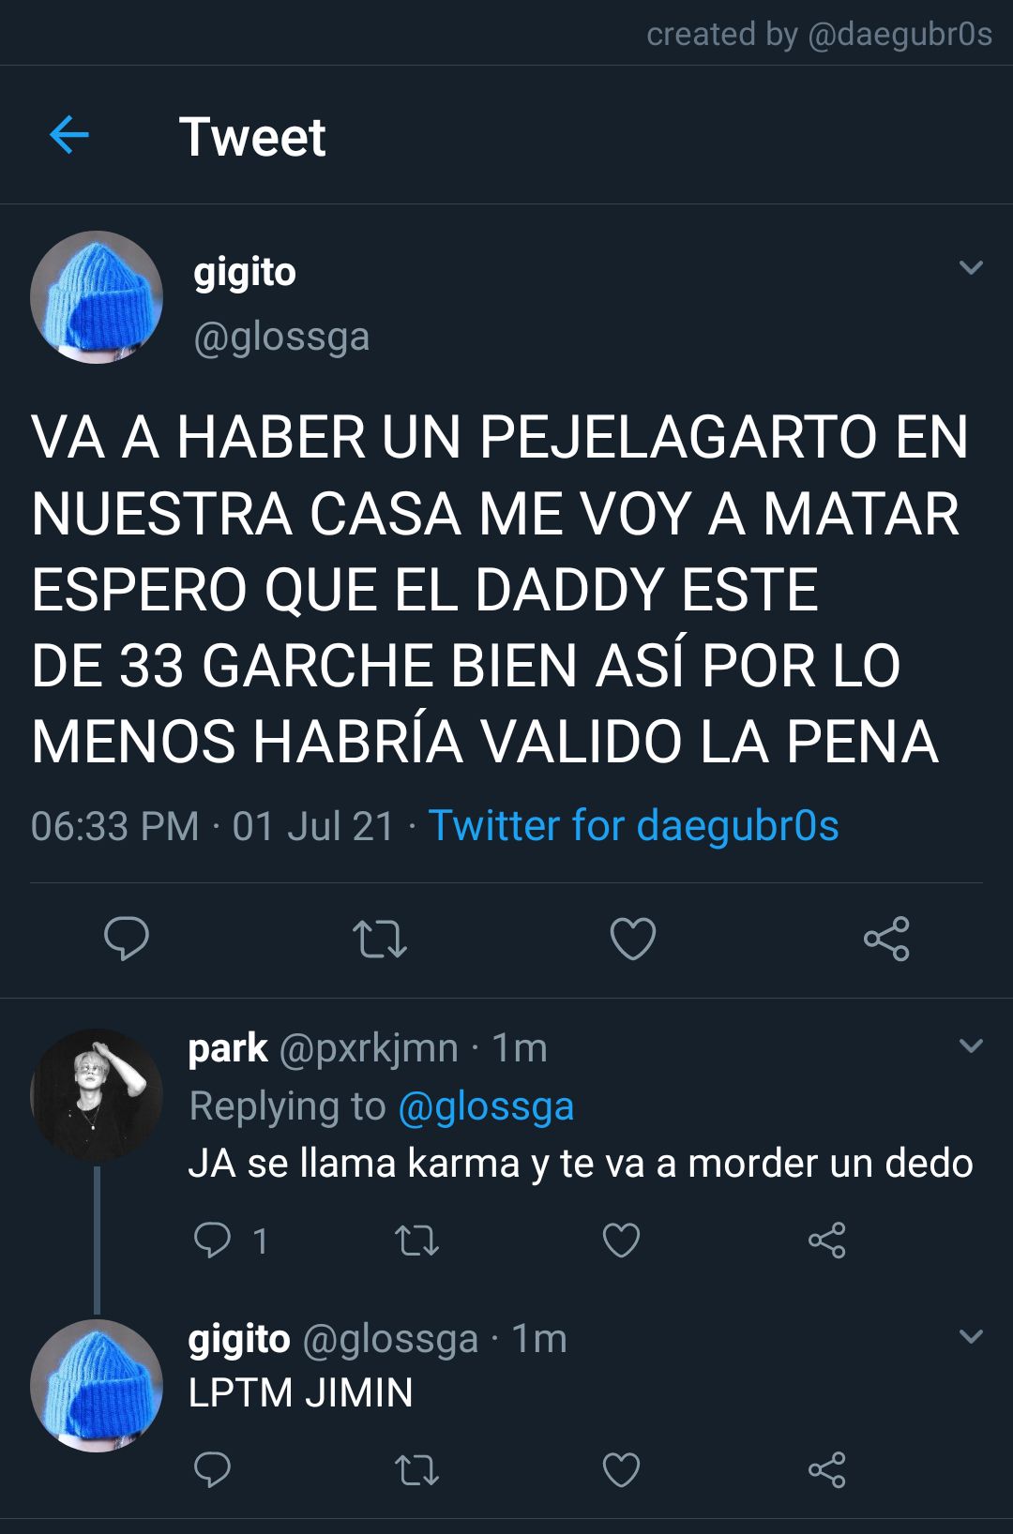Reply to gigito's main tweet

click(127, 939)
